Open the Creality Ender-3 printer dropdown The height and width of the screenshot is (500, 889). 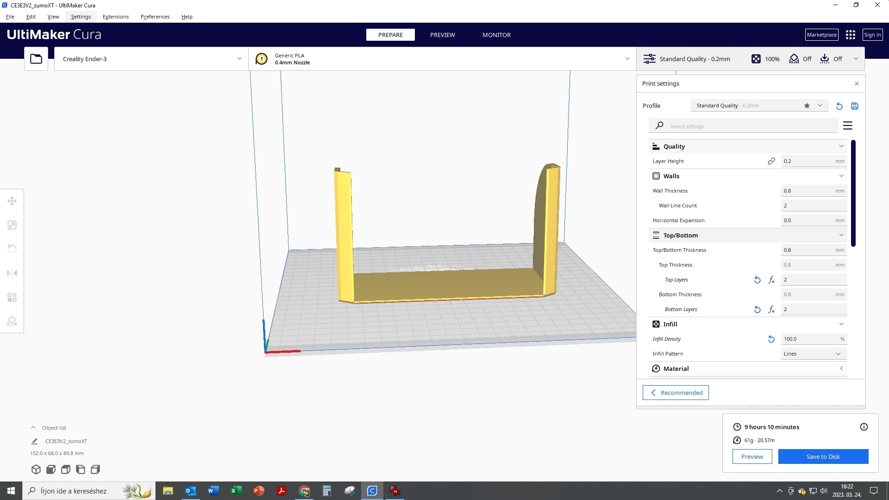point(151,59)
